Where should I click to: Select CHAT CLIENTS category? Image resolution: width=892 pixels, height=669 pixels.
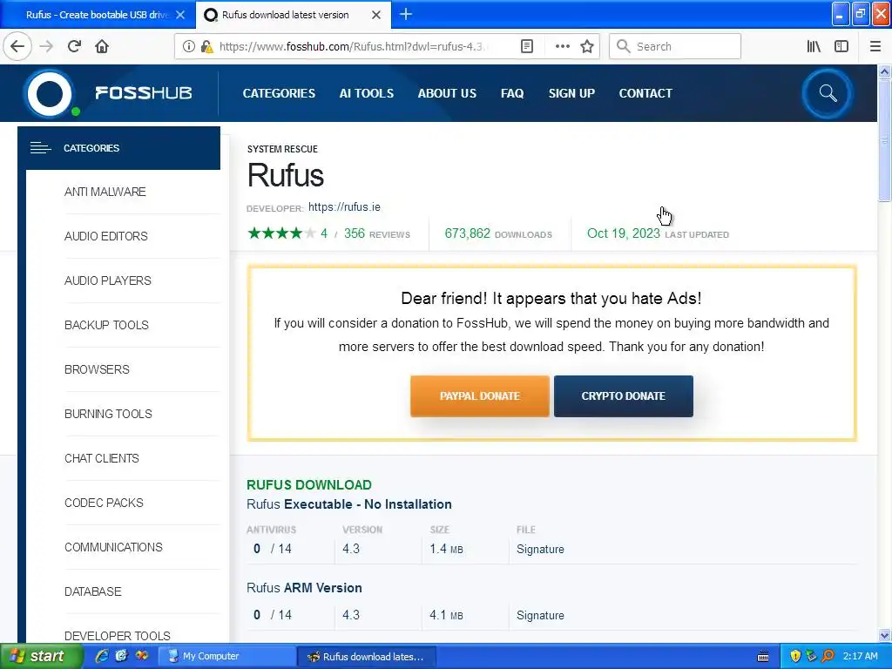(101, 458)
